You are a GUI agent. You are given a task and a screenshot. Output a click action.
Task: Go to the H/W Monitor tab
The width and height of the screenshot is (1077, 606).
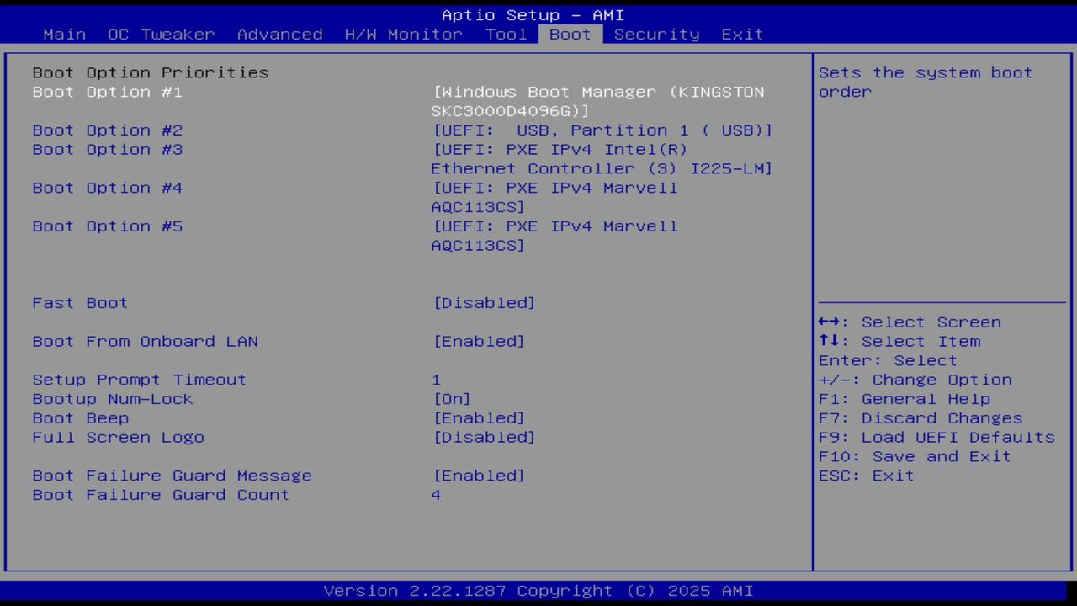click(x=404, y=35)
